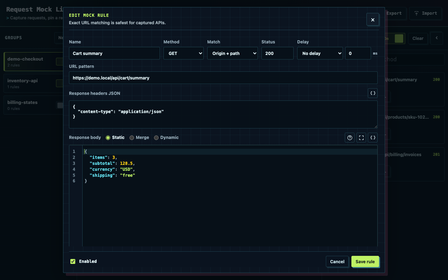Screen dimensions: 448x280
Task: Click the Clear button in background panel
Action: (418, 38)
